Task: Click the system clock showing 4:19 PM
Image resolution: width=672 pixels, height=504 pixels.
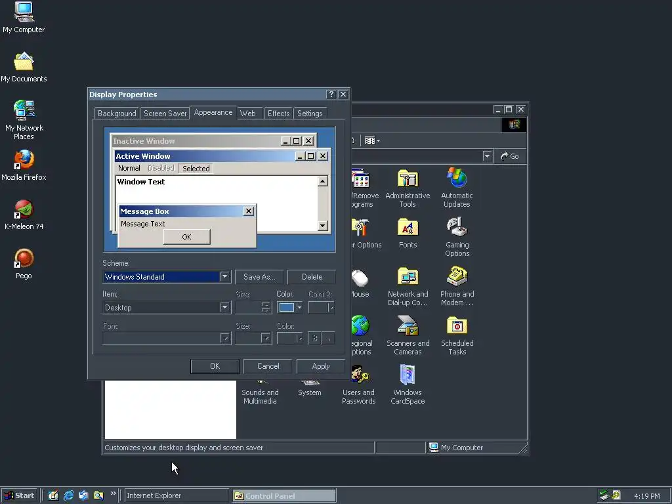Action: (x=646, y=496)
